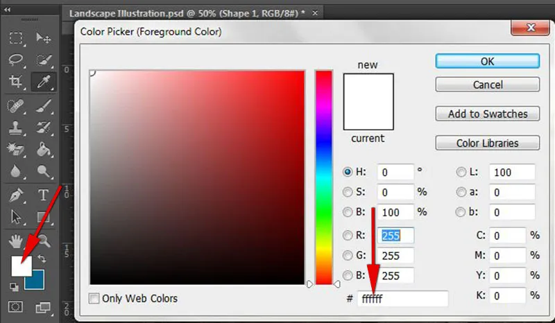
Task: Click the H hue value field
Action: pyautogui.click(x=395, y=173)
